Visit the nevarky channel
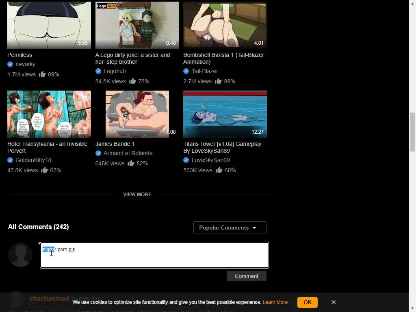The width and height of the screenshot is (416, 312). point(25,64)
